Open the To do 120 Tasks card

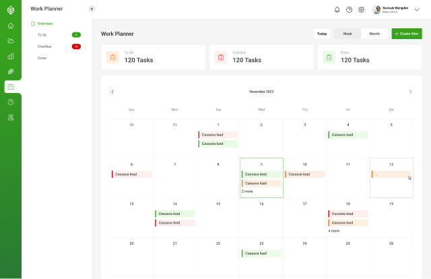pyautogui.click(x=154, y=57)
